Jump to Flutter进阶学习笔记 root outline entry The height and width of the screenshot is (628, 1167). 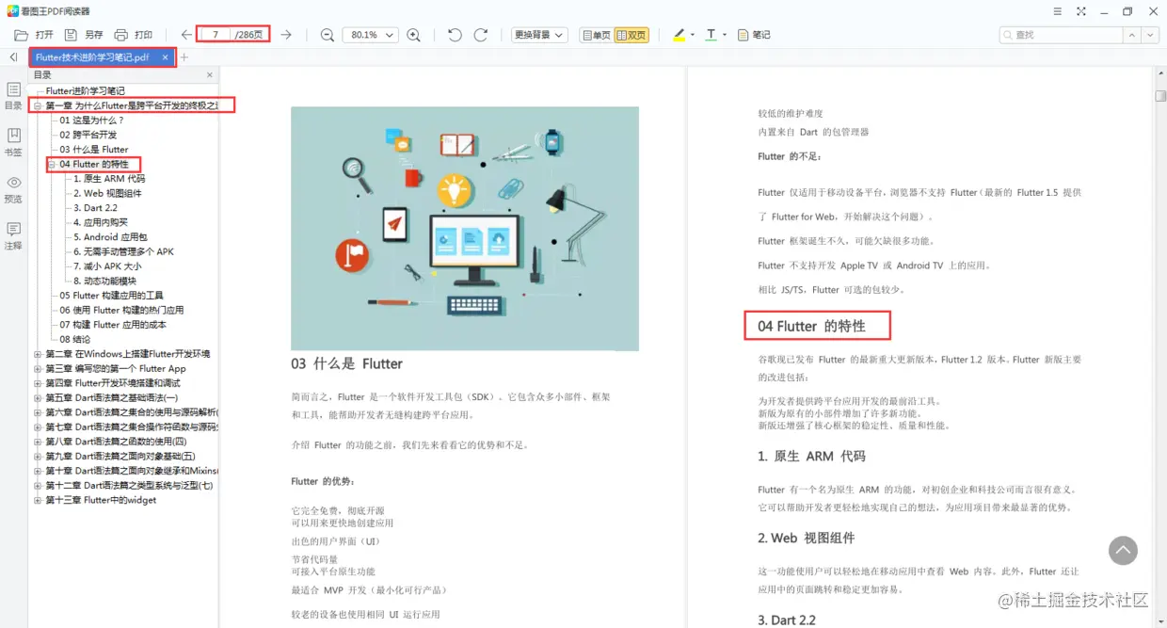(86, 91)
